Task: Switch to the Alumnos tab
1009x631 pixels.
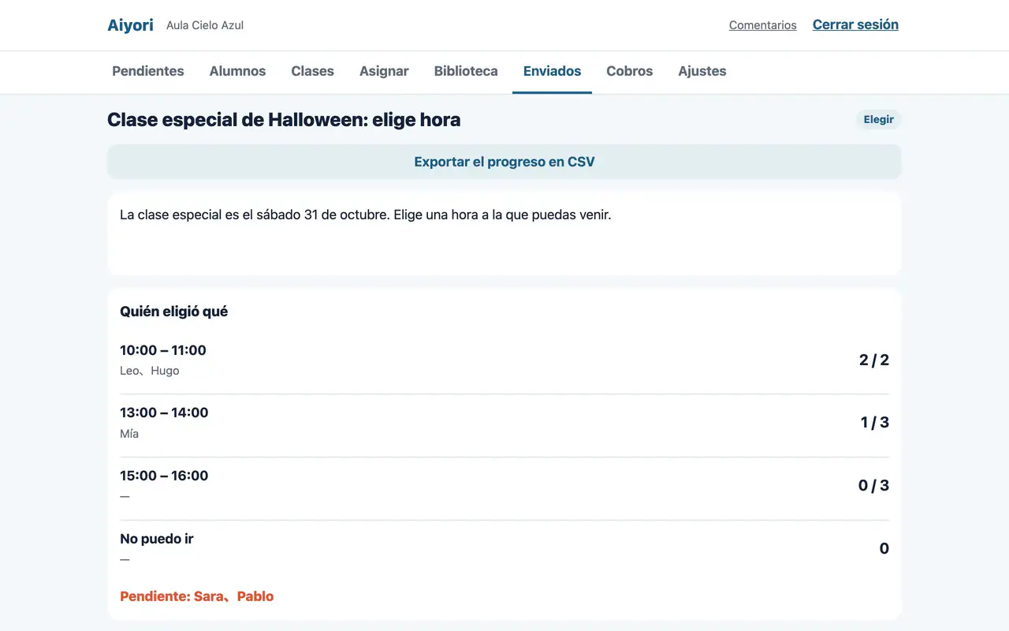Action: point(237,71)
